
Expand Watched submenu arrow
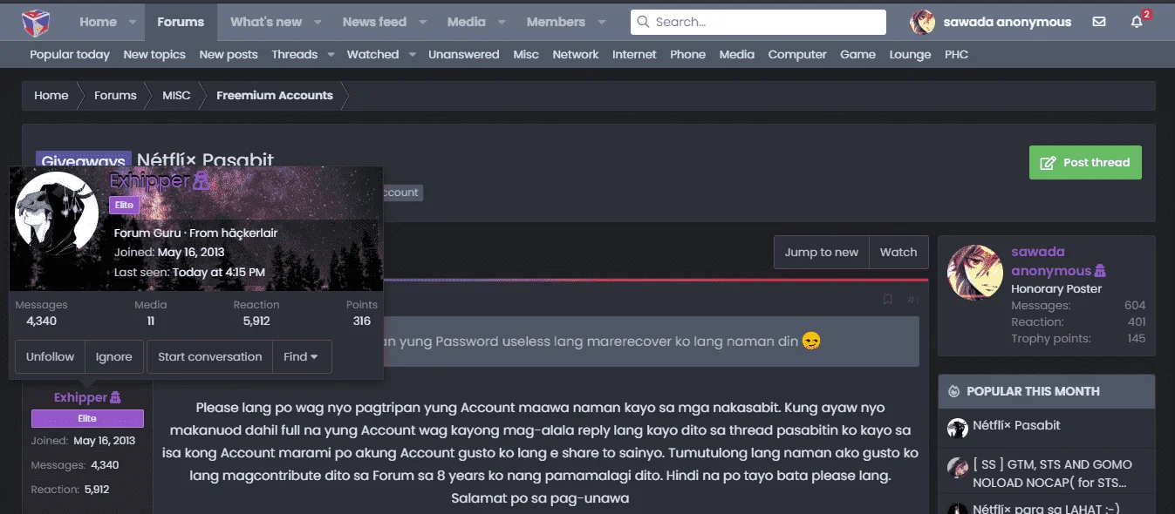pyautogui.click(x=412, y=54)
